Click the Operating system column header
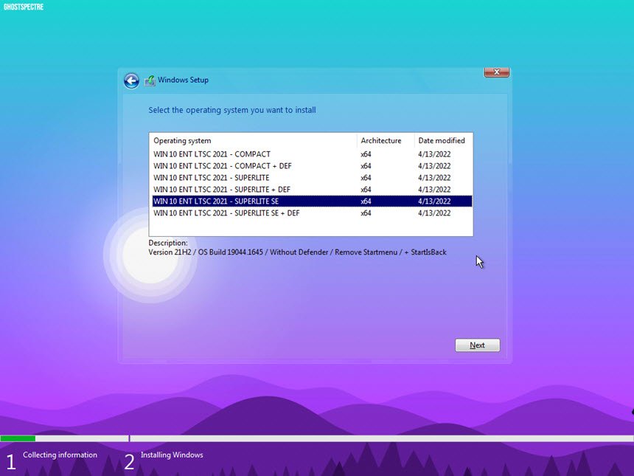Image resolution: width=634 pixels, height=476 pixels. (253, 140)
